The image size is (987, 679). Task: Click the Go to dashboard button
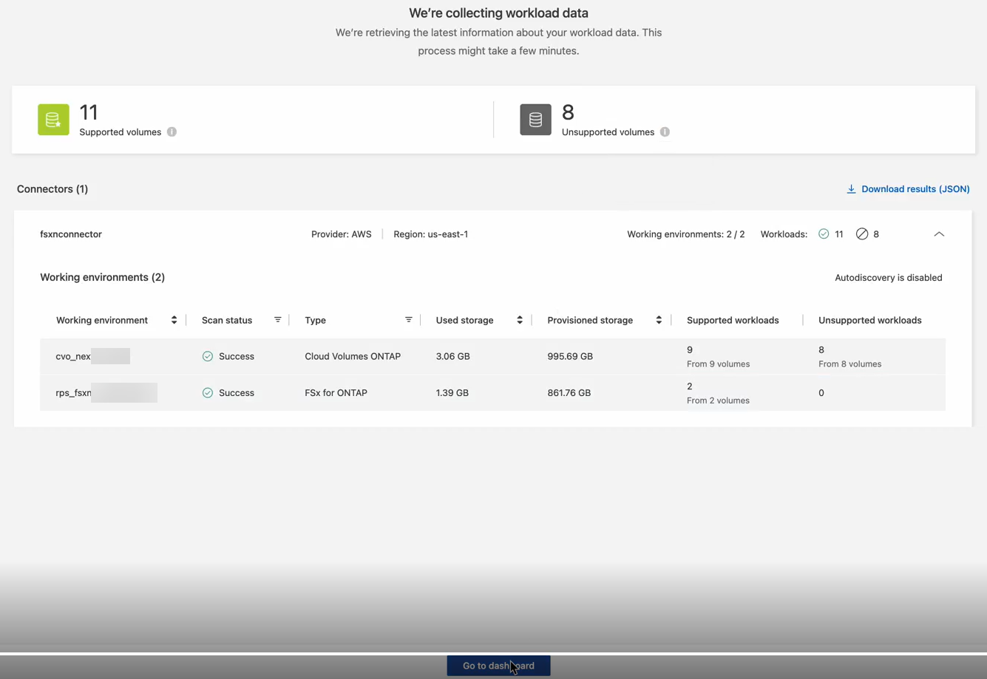click(498, 666)
